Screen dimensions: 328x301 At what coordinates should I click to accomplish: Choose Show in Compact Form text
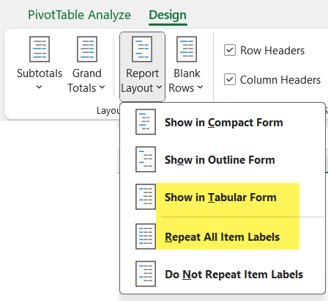[x=224, y=123]
